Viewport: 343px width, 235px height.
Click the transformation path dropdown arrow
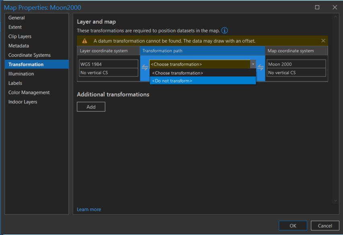point(253,64)
